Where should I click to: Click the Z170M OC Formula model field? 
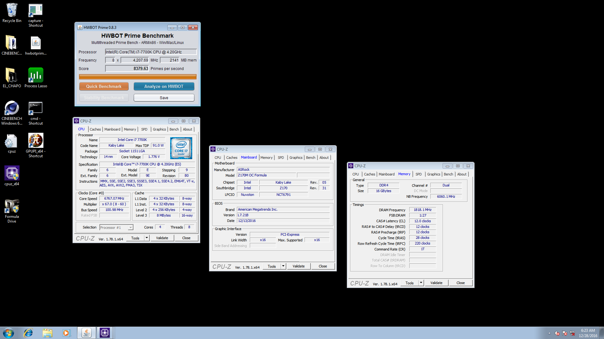(x=266, y=175)
